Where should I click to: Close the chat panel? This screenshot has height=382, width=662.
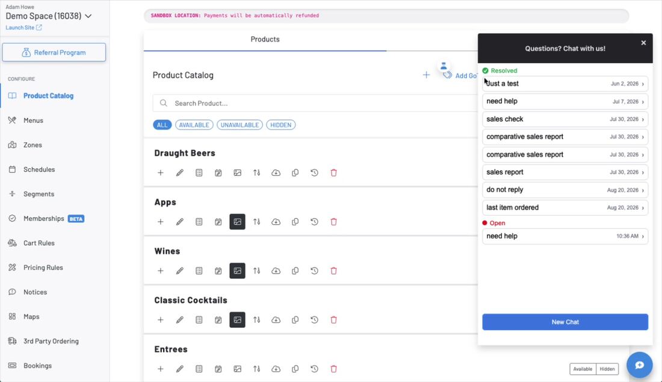click(x=643, y=43)
